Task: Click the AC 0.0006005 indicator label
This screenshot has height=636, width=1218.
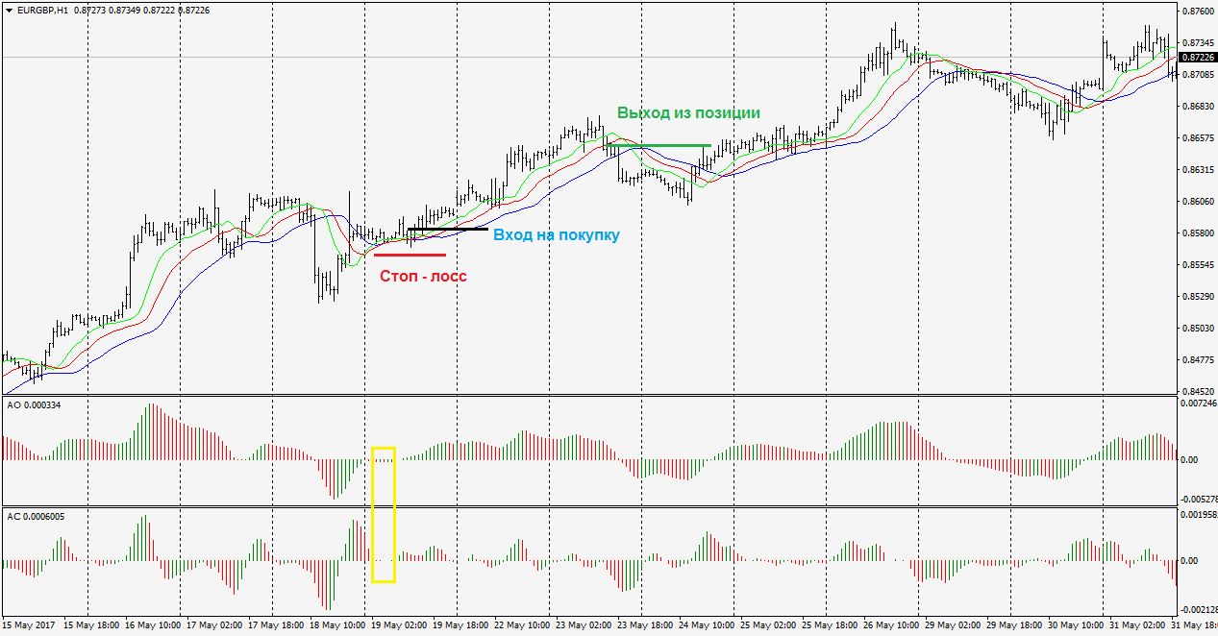Action: coord(37,516)
